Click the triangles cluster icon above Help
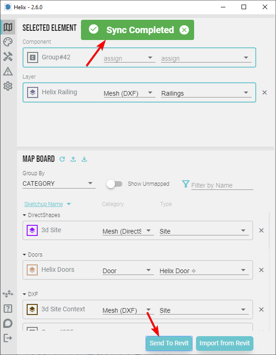Screen dimensions: 276x355 click(x=8, y=294)
